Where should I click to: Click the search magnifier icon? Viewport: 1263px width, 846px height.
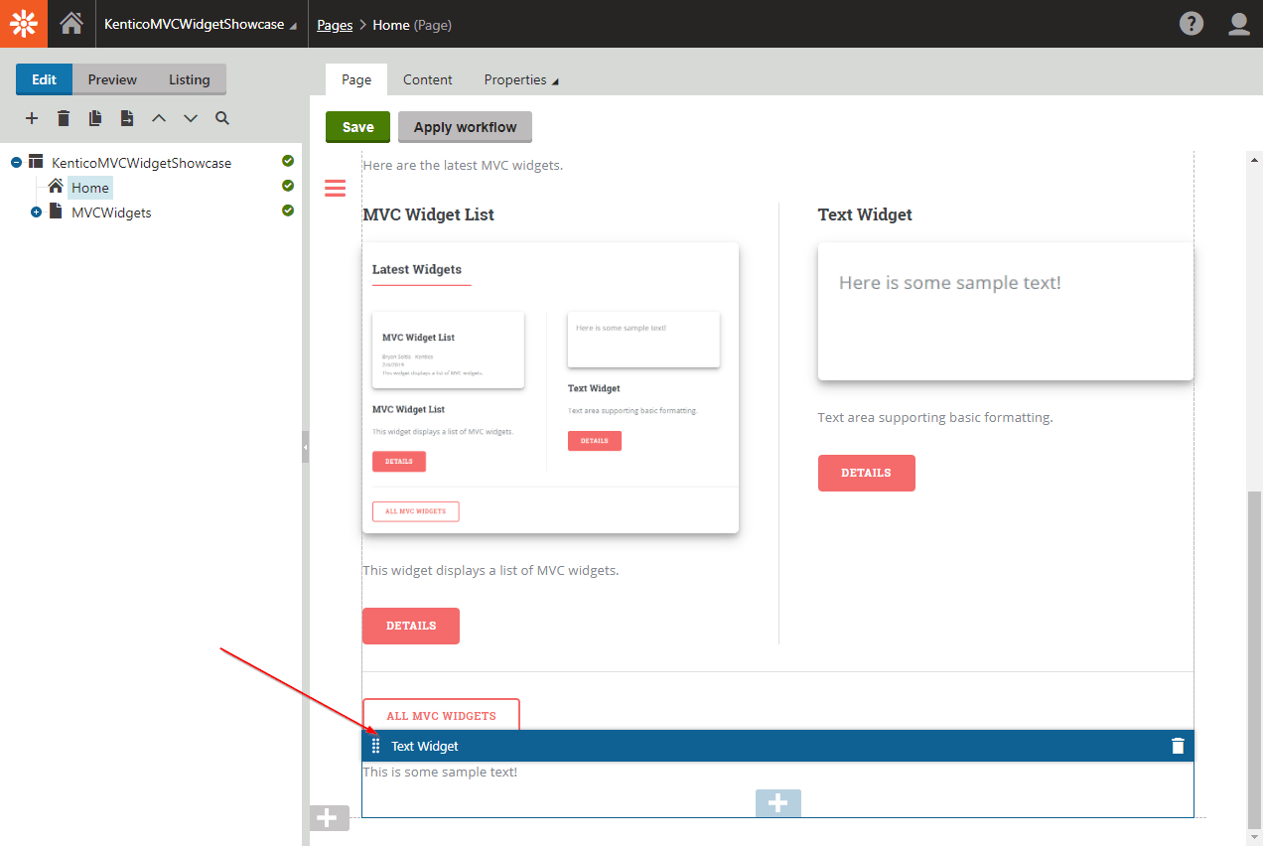click(222, 118)
